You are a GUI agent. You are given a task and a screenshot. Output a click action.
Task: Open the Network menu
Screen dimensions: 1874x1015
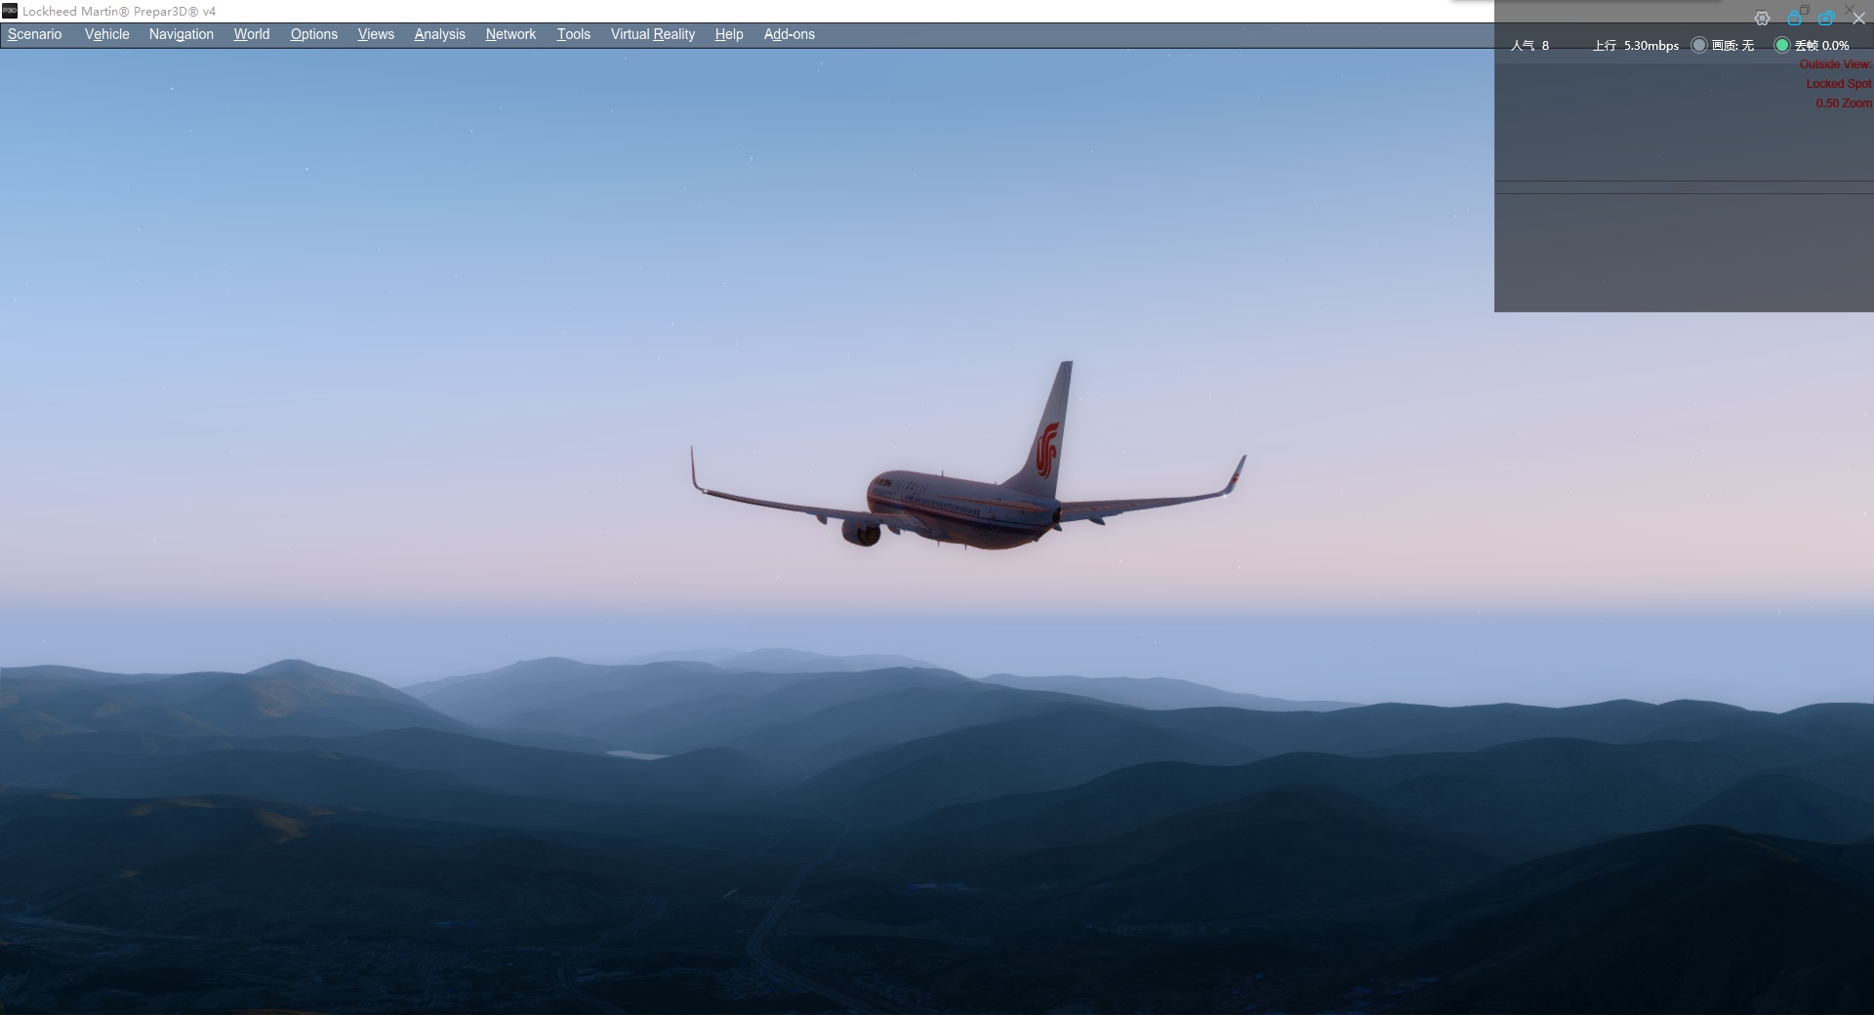[x=510, y=34]
